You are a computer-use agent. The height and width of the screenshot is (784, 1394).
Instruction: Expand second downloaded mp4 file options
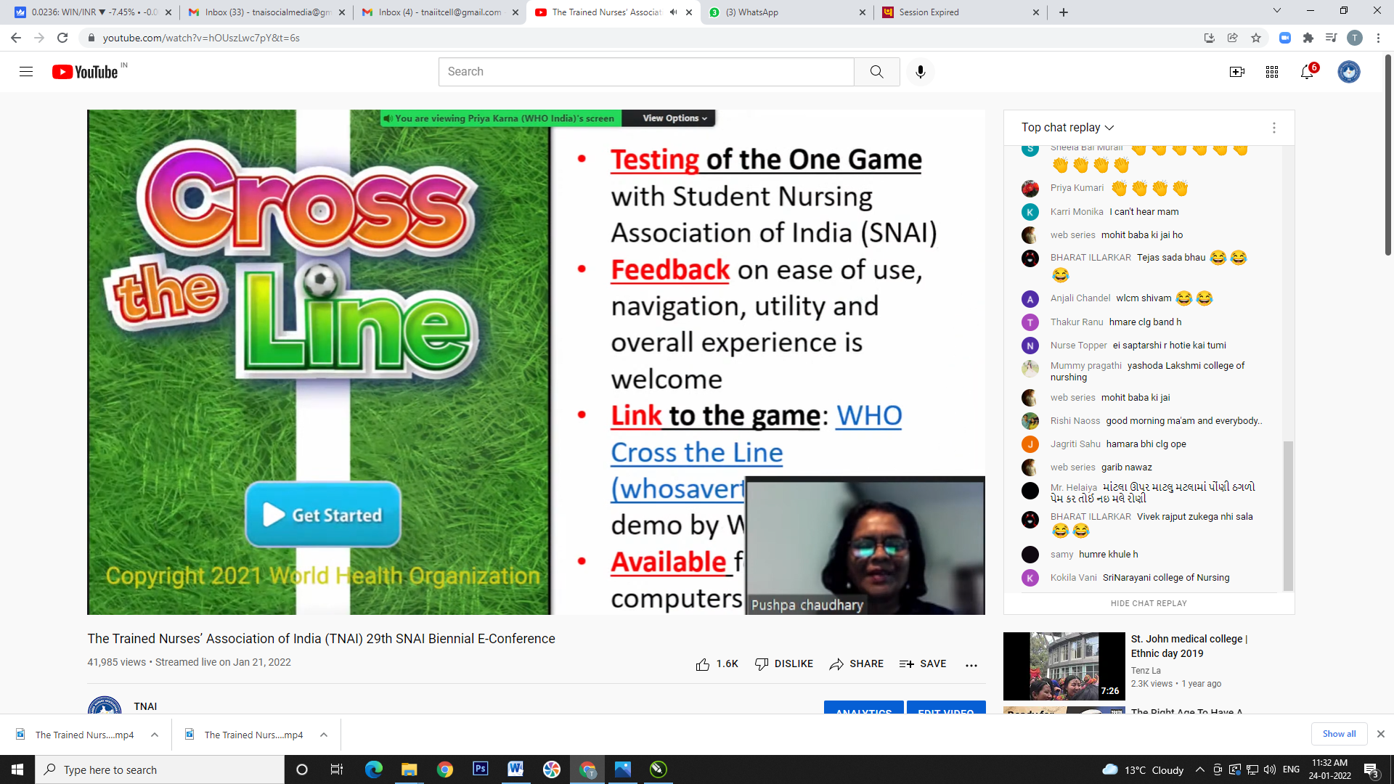(324, 735)
